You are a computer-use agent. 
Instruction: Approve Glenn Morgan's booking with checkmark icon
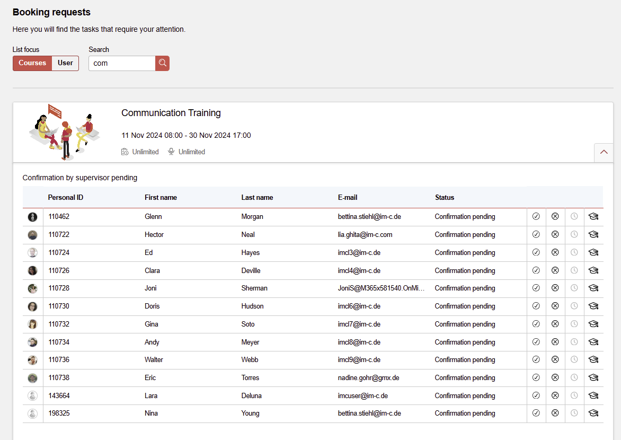point(536,216)
